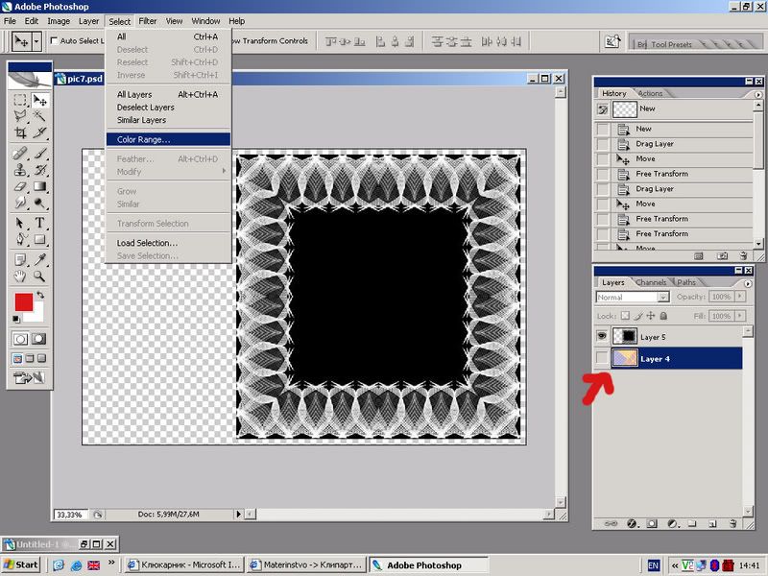Reset to default foreground and background colors
This screenshot has width=768, height=576.
tap(16, 320)
